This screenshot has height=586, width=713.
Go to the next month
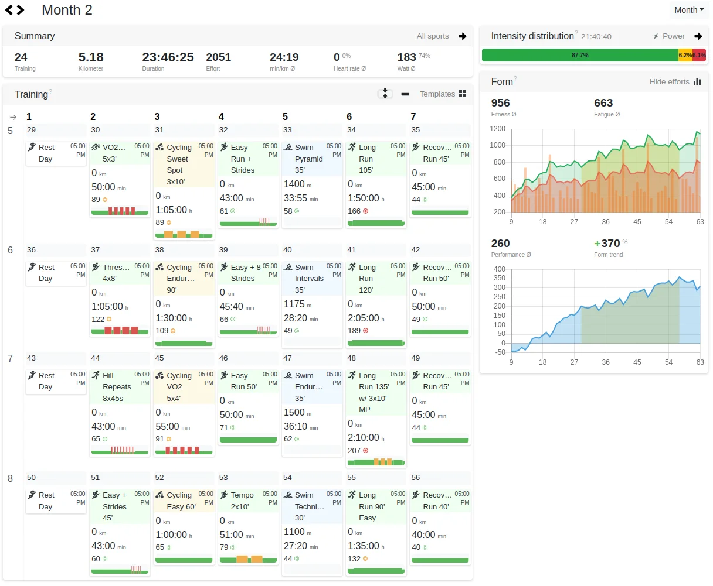coord(21,10)
